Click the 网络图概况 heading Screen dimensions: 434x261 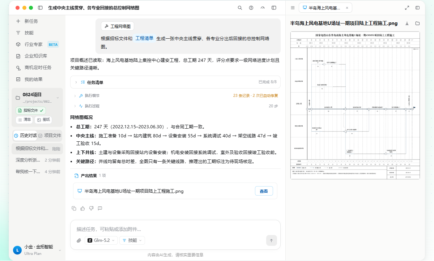click(81, 117)
